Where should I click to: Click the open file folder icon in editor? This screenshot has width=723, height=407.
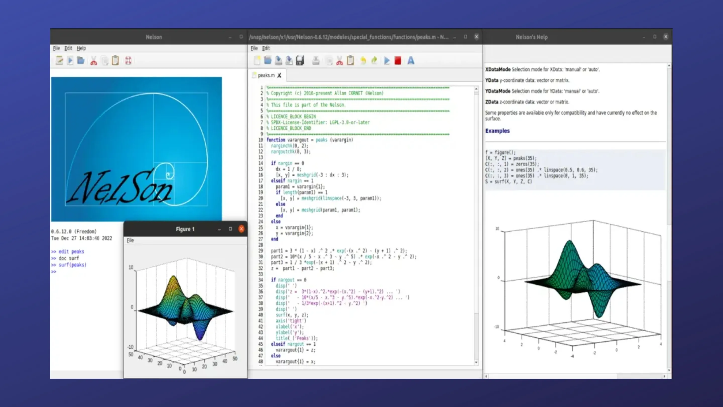(x=268, y=60)
